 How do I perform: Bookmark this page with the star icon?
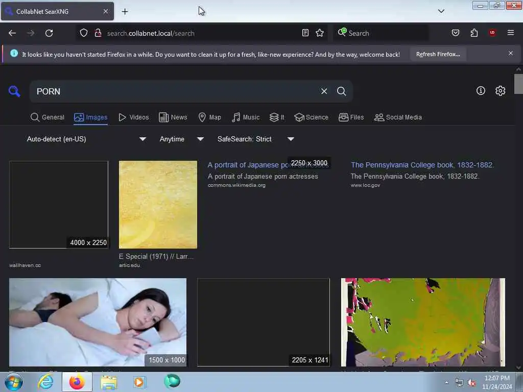(x=320, y=33)
